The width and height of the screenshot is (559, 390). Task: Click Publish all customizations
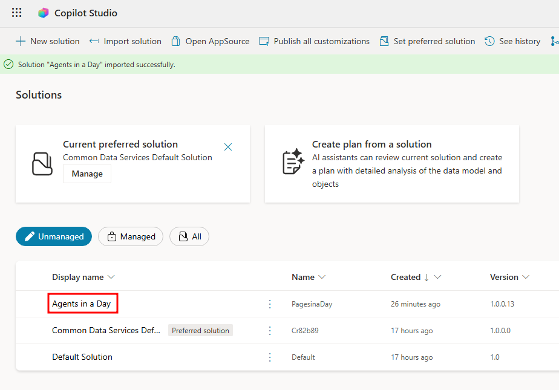tap(314, 41)
